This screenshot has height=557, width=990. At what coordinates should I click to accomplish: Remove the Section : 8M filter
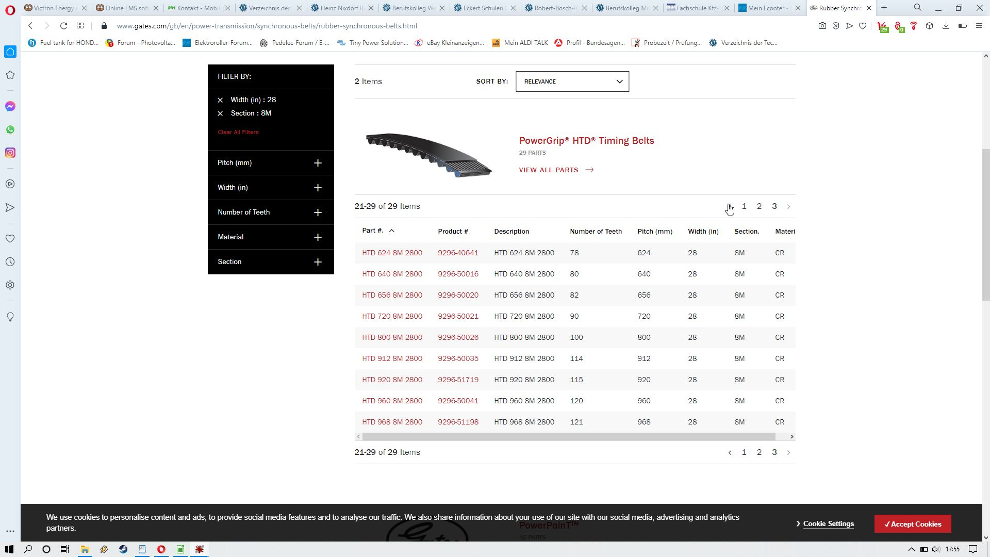pyautogui.click(x=220, y=113)
